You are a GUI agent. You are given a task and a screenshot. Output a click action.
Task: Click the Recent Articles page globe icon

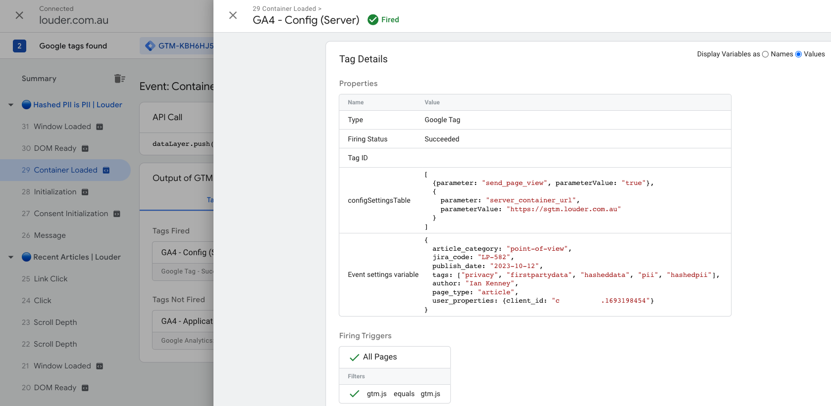click(x=27, y=257)
